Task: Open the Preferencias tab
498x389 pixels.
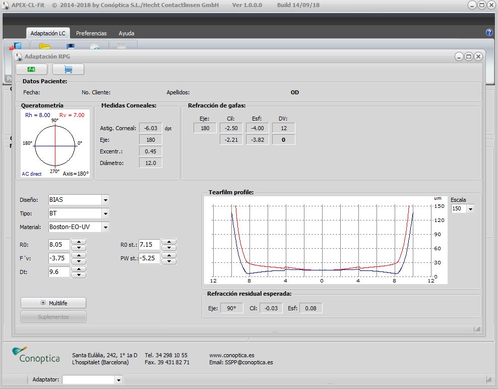Action: (x=91, y=33)
